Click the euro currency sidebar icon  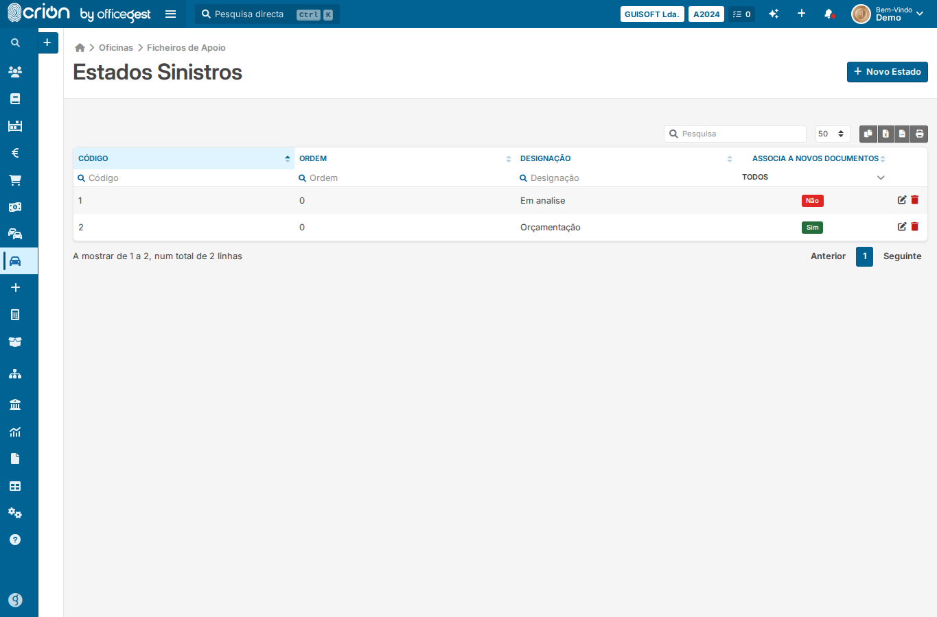tap(15, 153)
